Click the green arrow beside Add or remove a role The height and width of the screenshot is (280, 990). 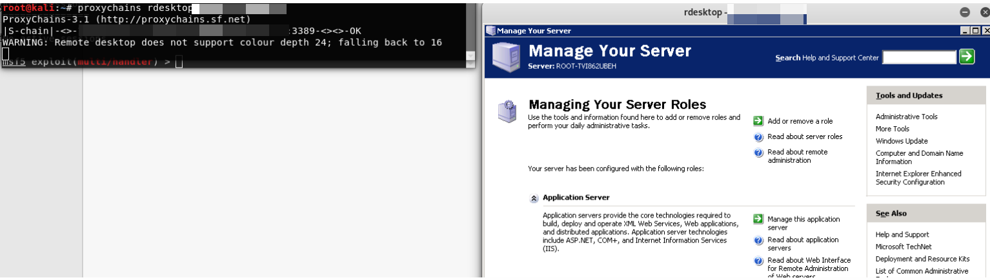[758, 121]
